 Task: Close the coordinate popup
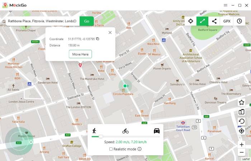pyautogui.click(x=110, y=33)
